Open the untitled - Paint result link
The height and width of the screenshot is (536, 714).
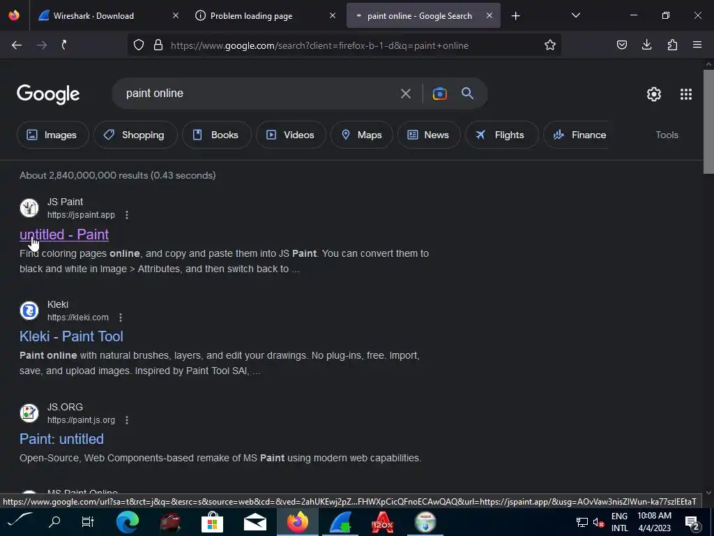[64, 234]
